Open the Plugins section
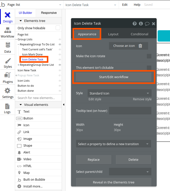Viewport: 170px width, 191px height. (x=8, y=78)
